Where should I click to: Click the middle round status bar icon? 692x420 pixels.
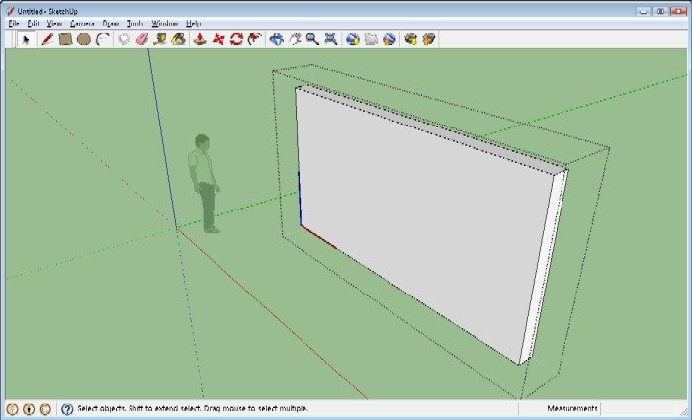pyautogui.click(x=29, y=409)
